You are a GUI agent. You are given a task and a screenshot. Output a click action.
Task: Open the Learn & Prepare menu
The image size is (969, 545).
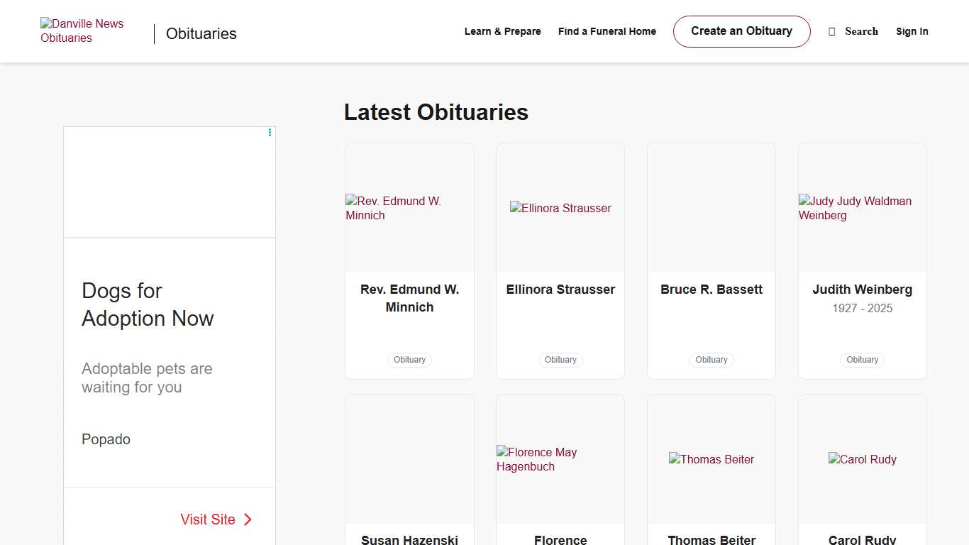[x=502, y=32]
